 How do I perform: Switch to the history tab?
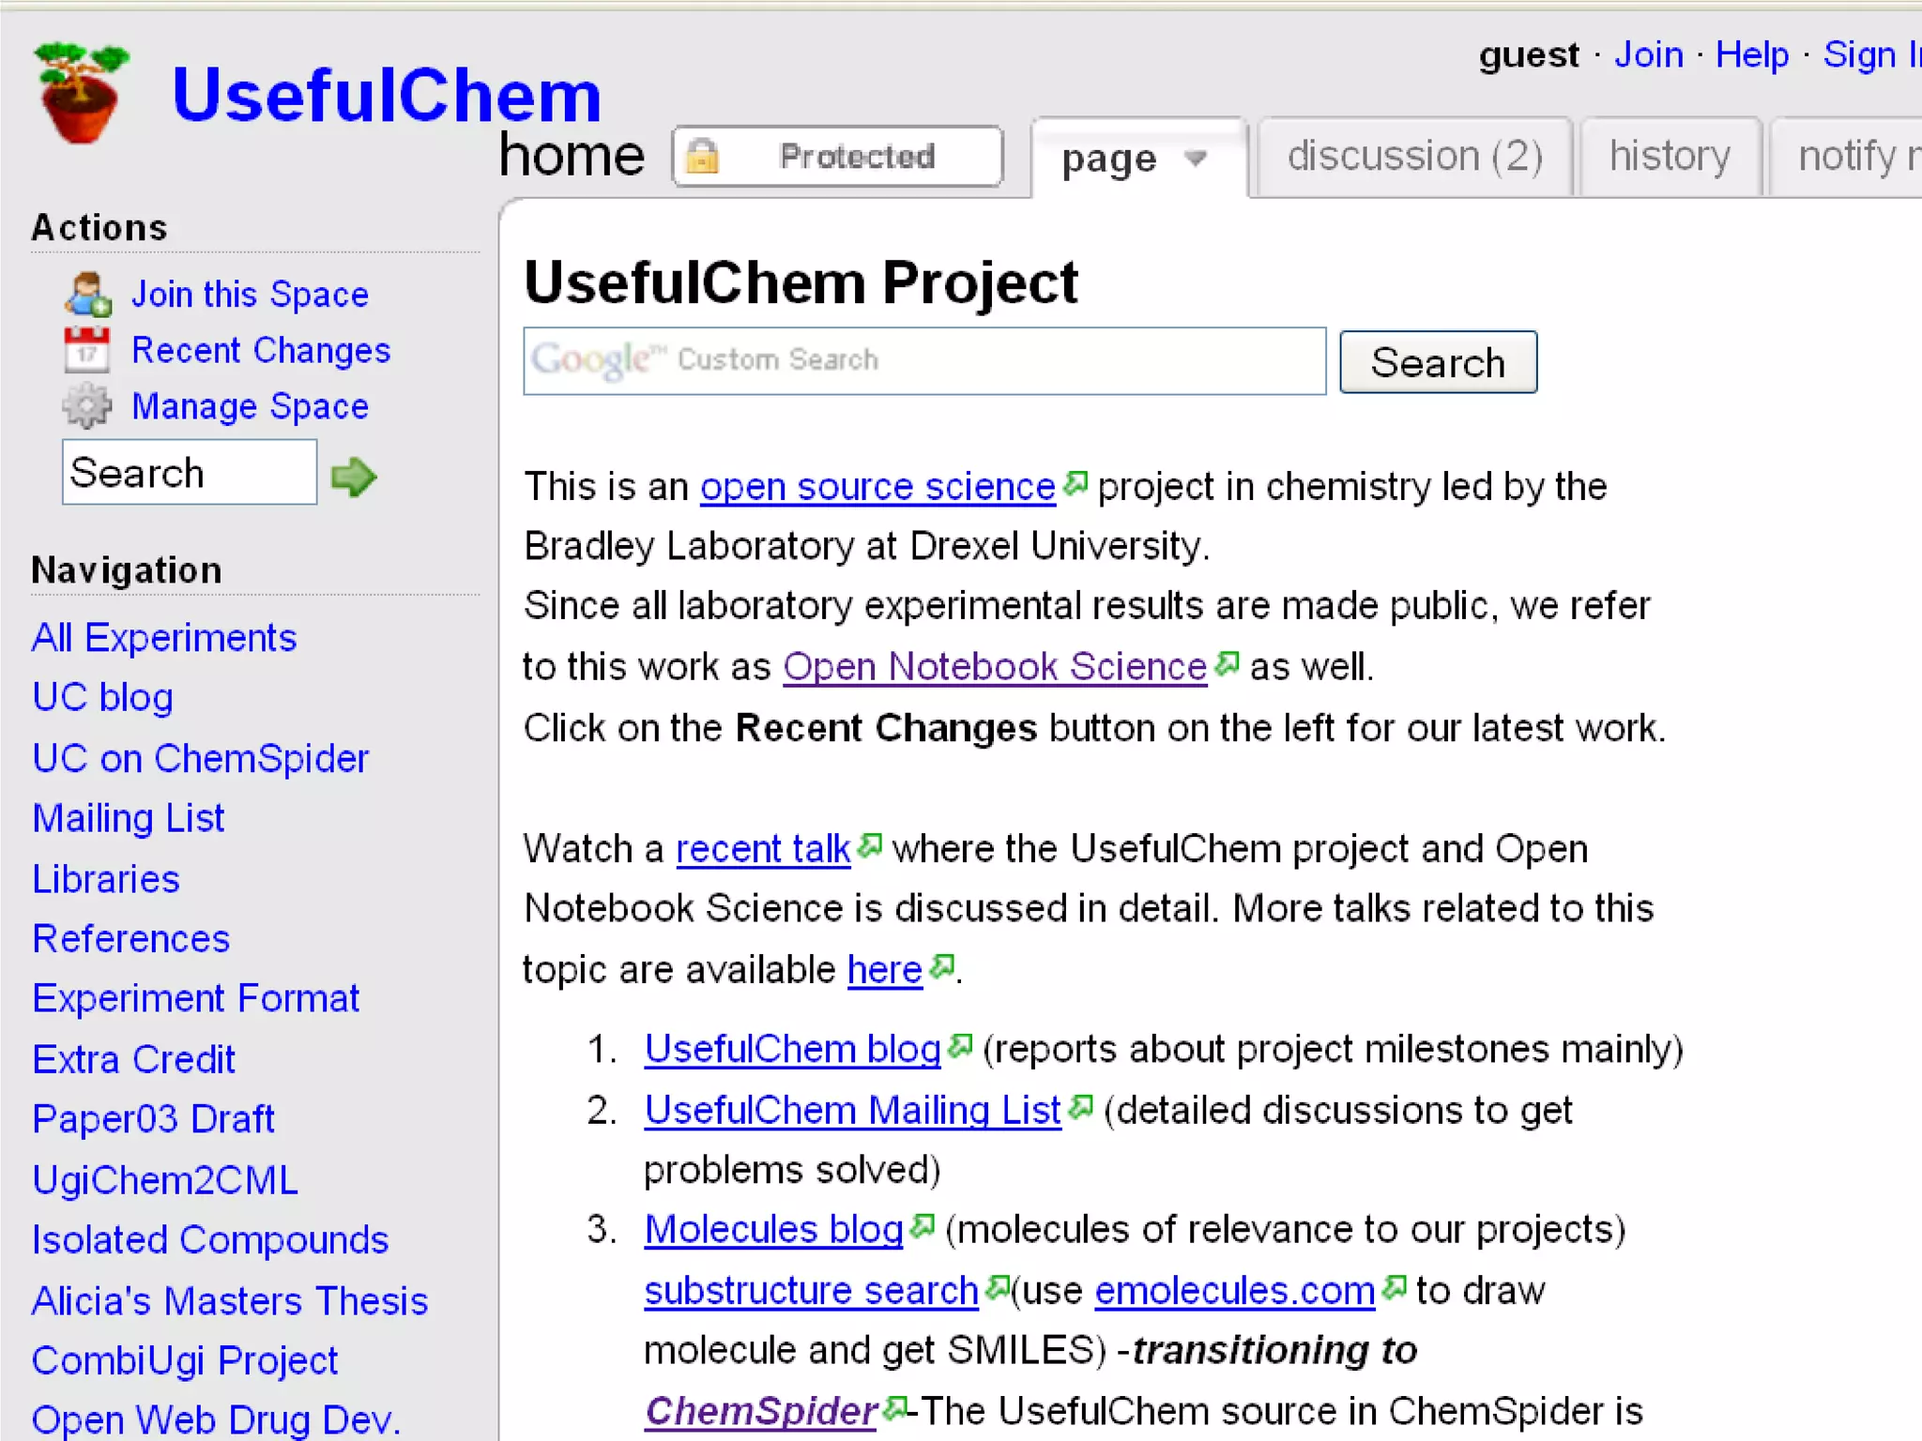(x=1670, y=157)
